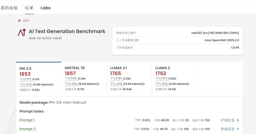Open 详细信息 for Prompt 1

[228, 120]
